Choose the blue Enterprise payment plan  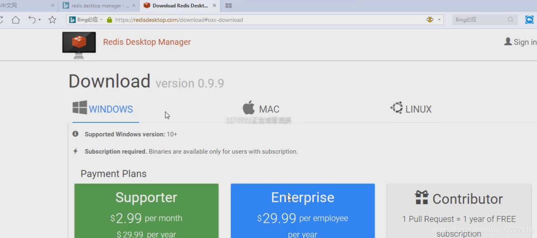303,211
